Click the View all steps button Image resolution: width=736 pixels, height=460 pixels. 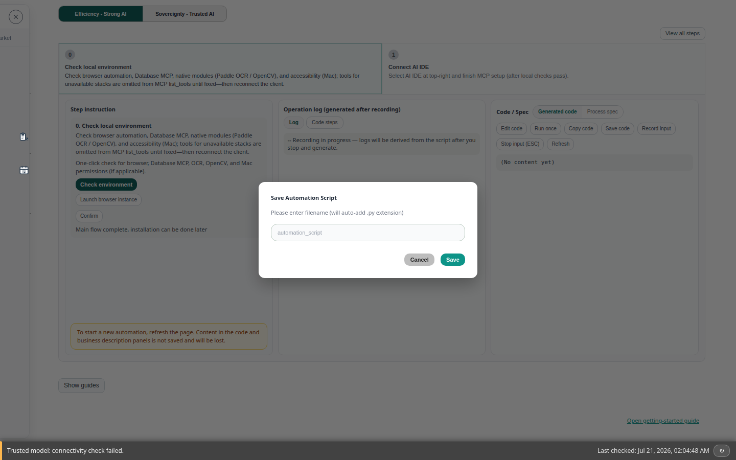point(682,33)
